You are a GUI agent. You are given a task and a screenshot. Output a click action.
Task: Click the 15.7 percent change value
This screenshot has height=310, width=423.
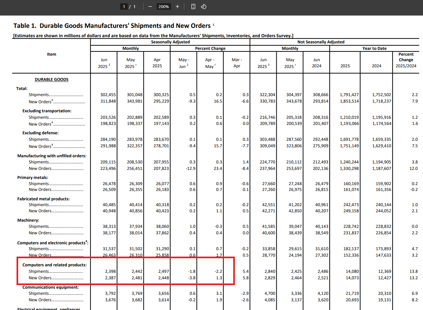point(218,146)
